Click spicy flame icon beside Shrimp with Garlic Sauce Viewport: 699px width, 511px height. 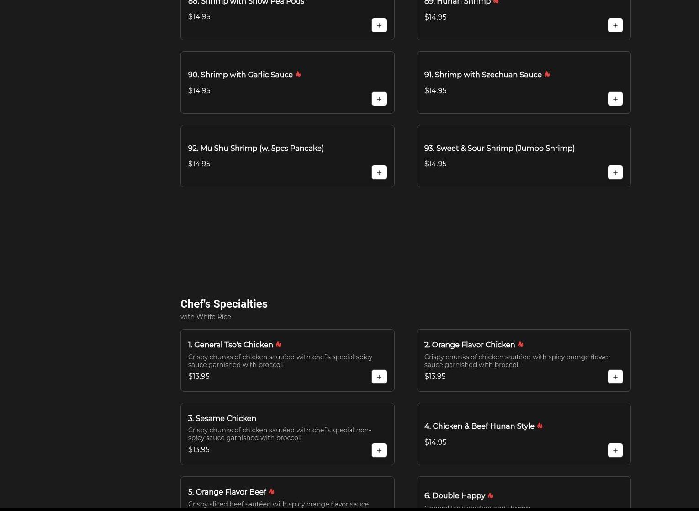298,75
